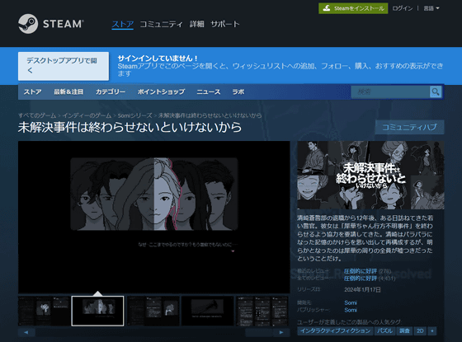Click the right arrow screenshot scroller

[281, 332]
